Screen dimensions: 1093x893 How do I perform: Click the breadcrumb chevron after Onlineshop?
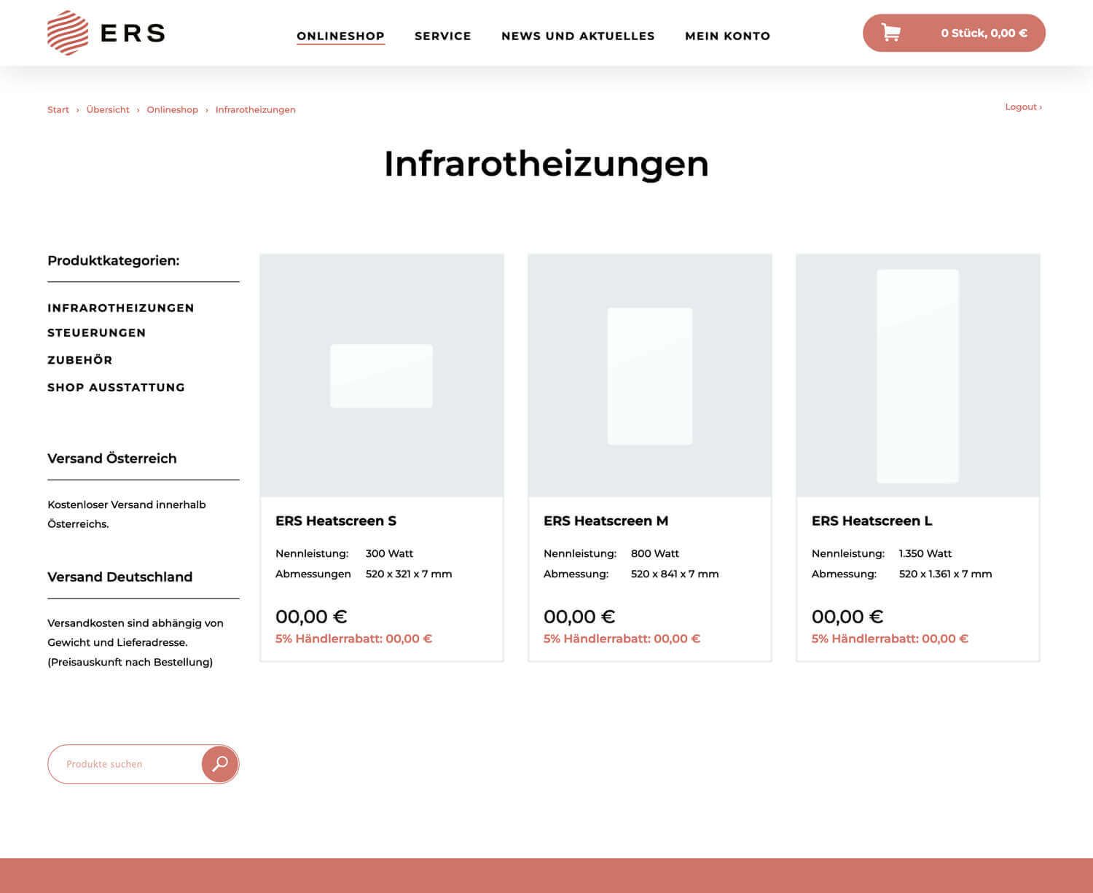[206, 109]
